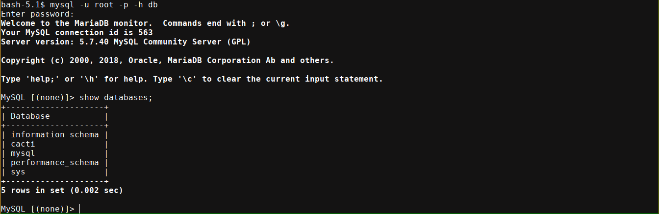659x214 pixels.
Task: Click the Copyright notice line
Action: click(x=167, y=61)
